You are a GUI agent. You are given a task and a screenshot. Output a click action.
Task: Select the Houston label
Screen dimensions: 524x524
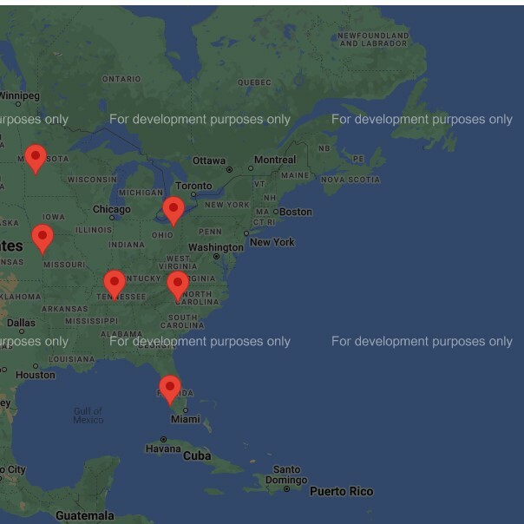[36, 375]
